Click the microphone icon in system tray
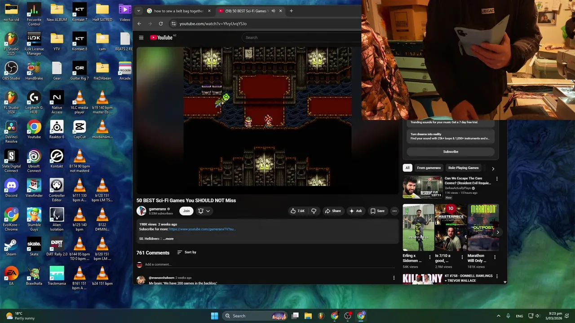Image resolution: width=575 pixels, height=323 pixels. pos(508,316)
